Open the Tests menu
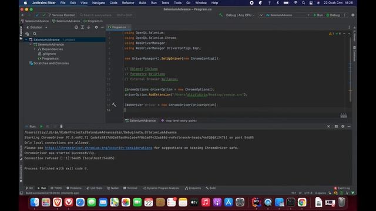 click(165, 3)
